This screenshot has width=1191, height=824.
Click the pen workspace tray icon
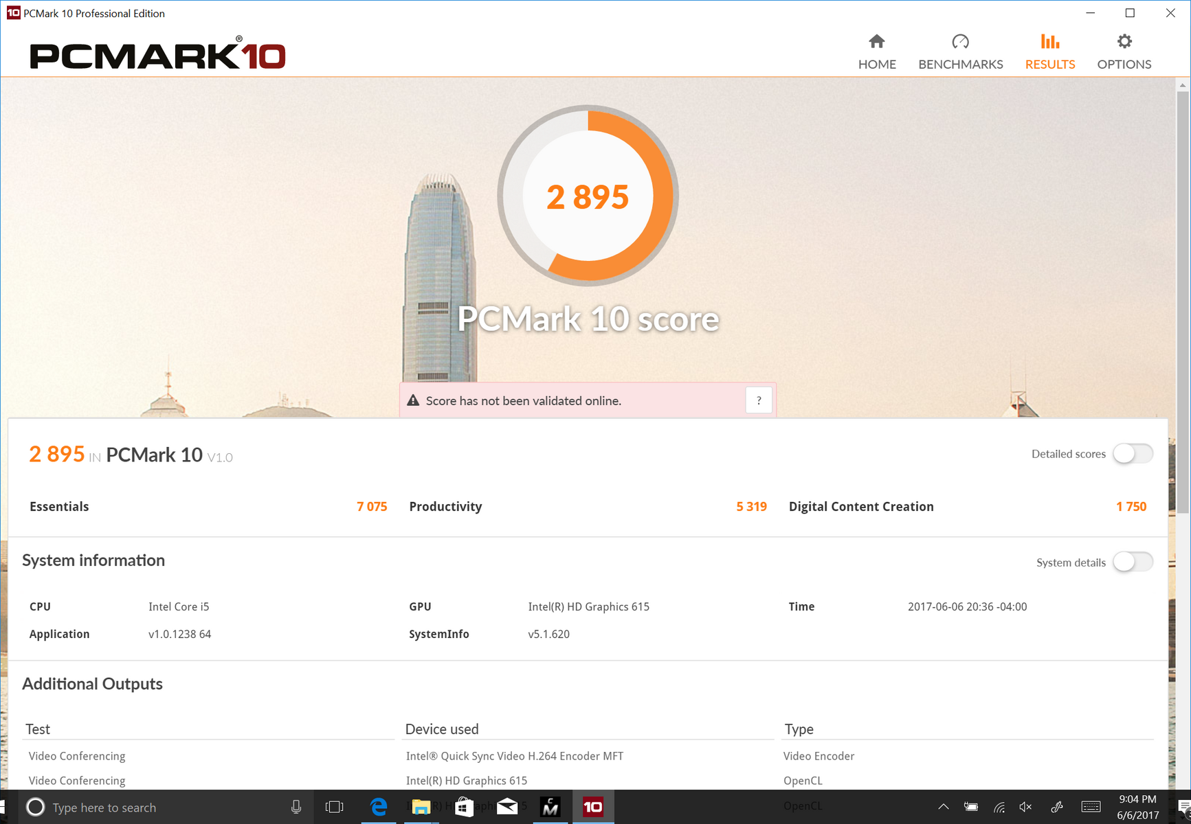point(1057,808)
